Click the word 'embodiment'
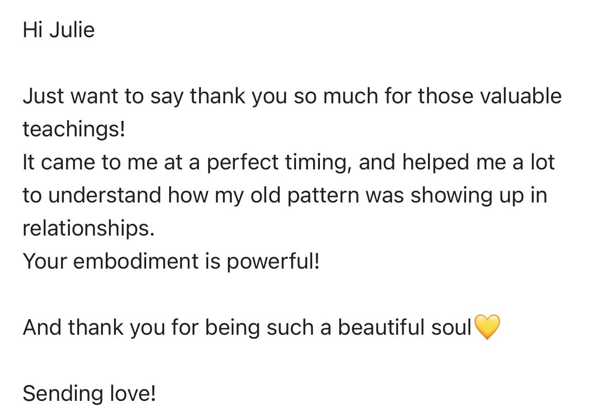This screenshot has height=416, width=593. [136, 261]
